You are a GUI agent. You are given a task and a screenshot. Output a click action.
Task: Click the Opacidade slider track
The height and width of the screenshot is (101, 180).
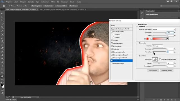click(x=159, y=33)
